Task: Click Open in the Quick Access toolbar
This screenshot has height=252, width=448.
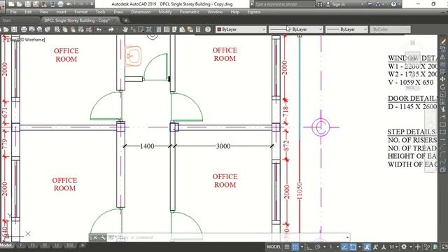Action: 20,4
